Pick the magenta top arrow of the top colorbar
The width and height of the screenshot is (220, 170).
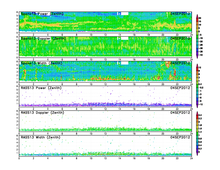click(x=197, y=16)
